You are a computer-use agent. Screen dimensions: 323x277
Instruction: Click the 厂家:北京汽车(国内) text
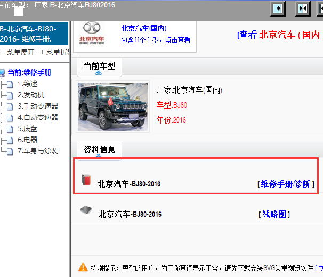pos(189,90)
